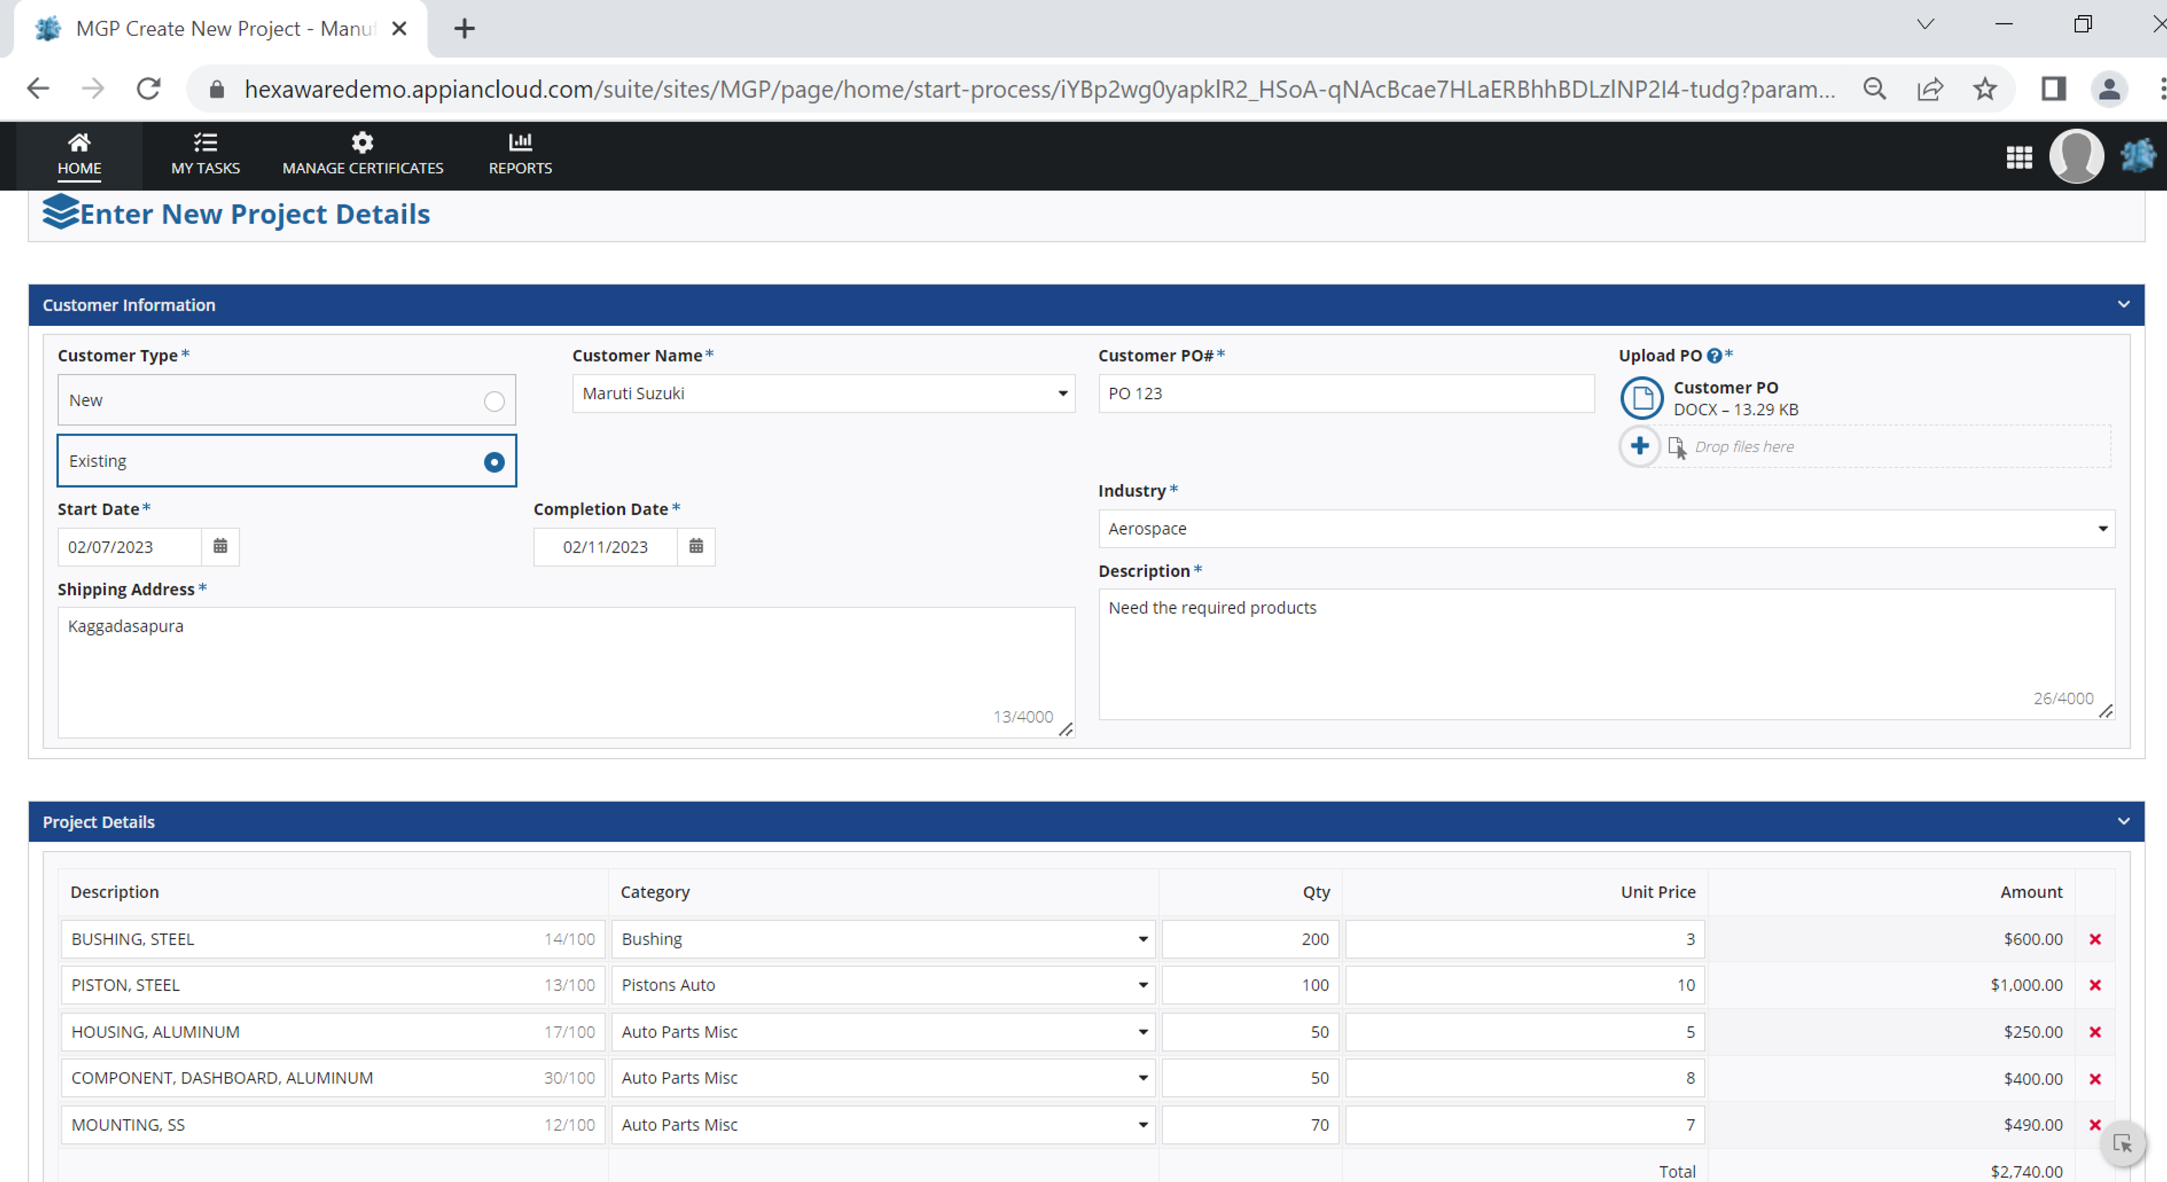
Task: Go forward to the next page
Action: click(93, 89)
